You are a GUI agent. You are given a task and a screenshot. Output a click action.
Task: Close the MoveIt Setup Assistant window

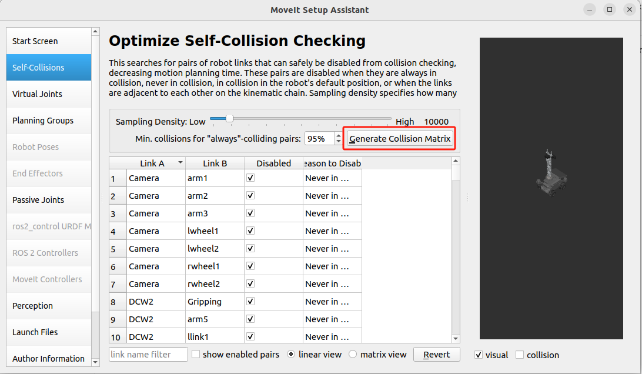pyautogui.click(x=630, y=10)
